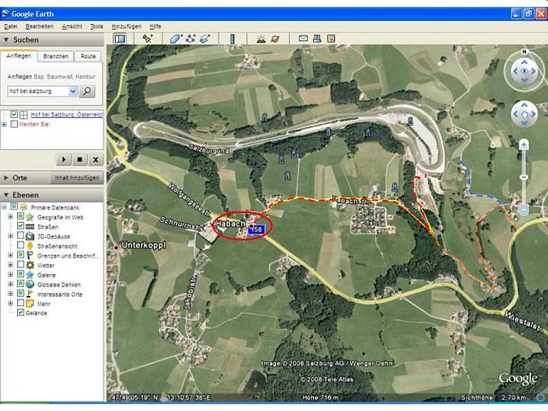Switch to the Route tab
This screenshot has width=548, height=411.
point(88,56)
